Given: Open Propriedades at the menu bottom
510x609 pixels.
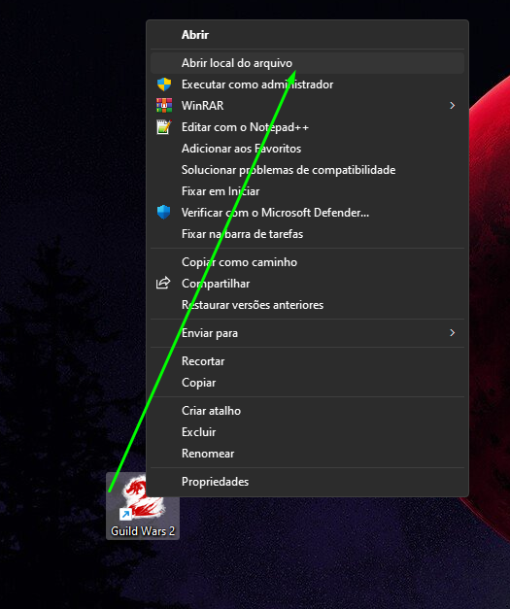Looking at the screenshot, I should [x=307, y=482].
